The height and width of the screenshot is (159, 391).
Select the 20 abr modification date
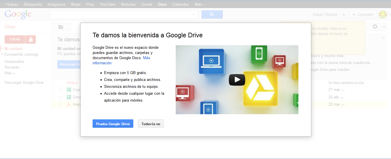[334, 97]
